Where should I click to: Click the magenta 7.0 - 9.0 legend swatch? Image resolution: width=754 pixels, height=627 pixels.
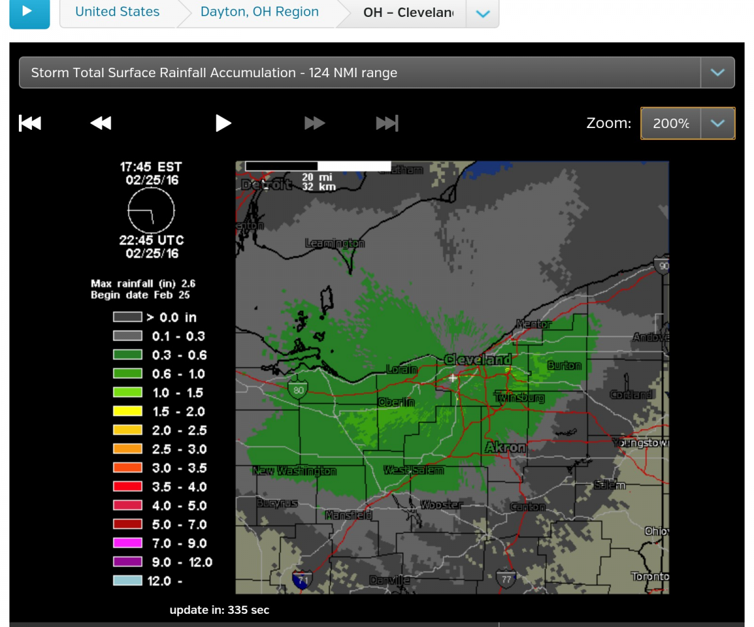tap(128, 544)
